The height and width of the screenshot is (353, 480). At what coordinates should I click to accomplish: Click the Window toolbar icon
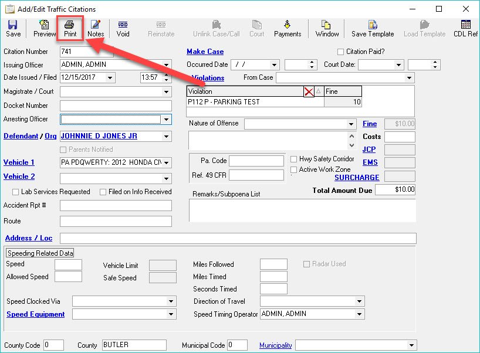point(327,28)
